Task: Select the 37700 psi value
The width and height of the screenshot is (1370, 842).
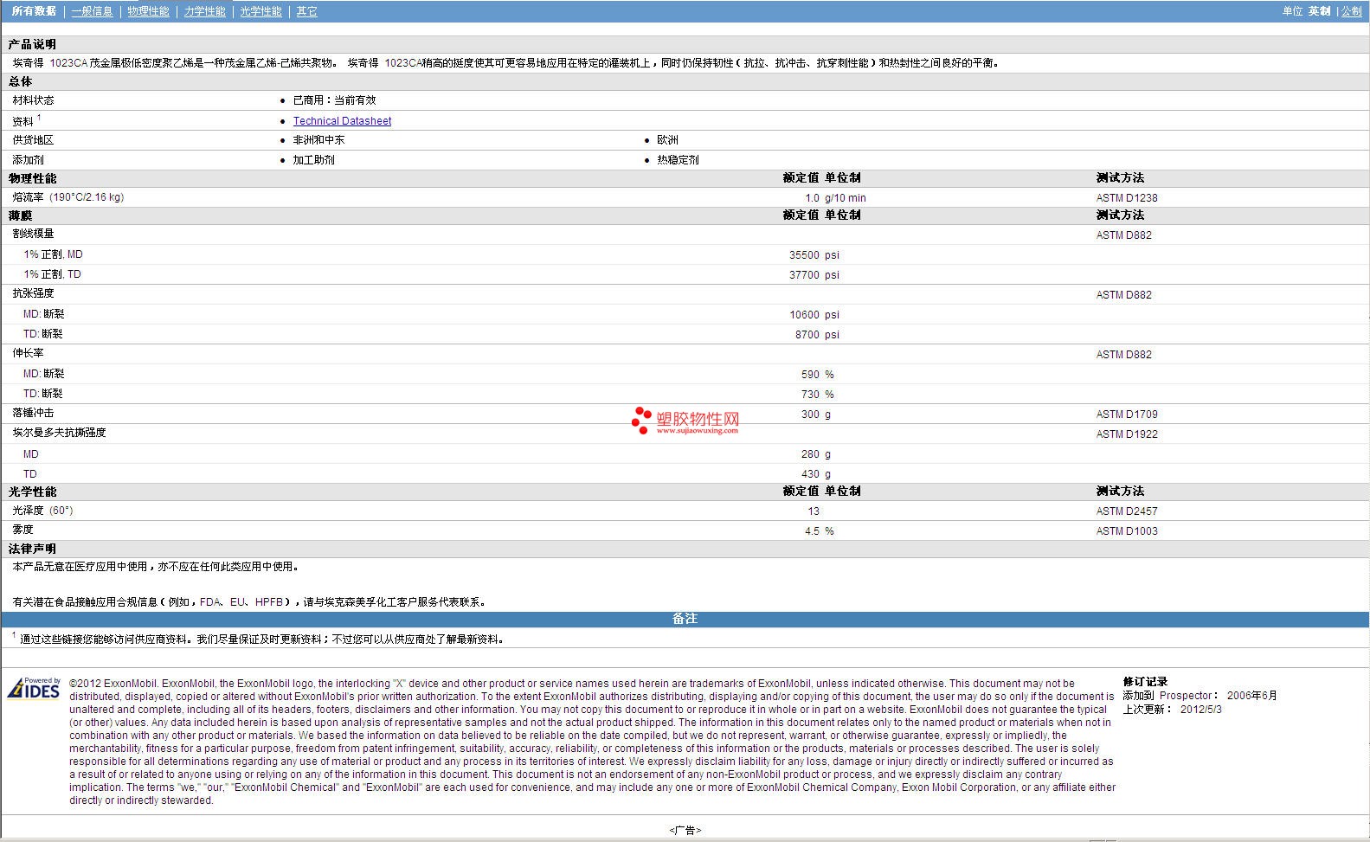Action: 814,275
